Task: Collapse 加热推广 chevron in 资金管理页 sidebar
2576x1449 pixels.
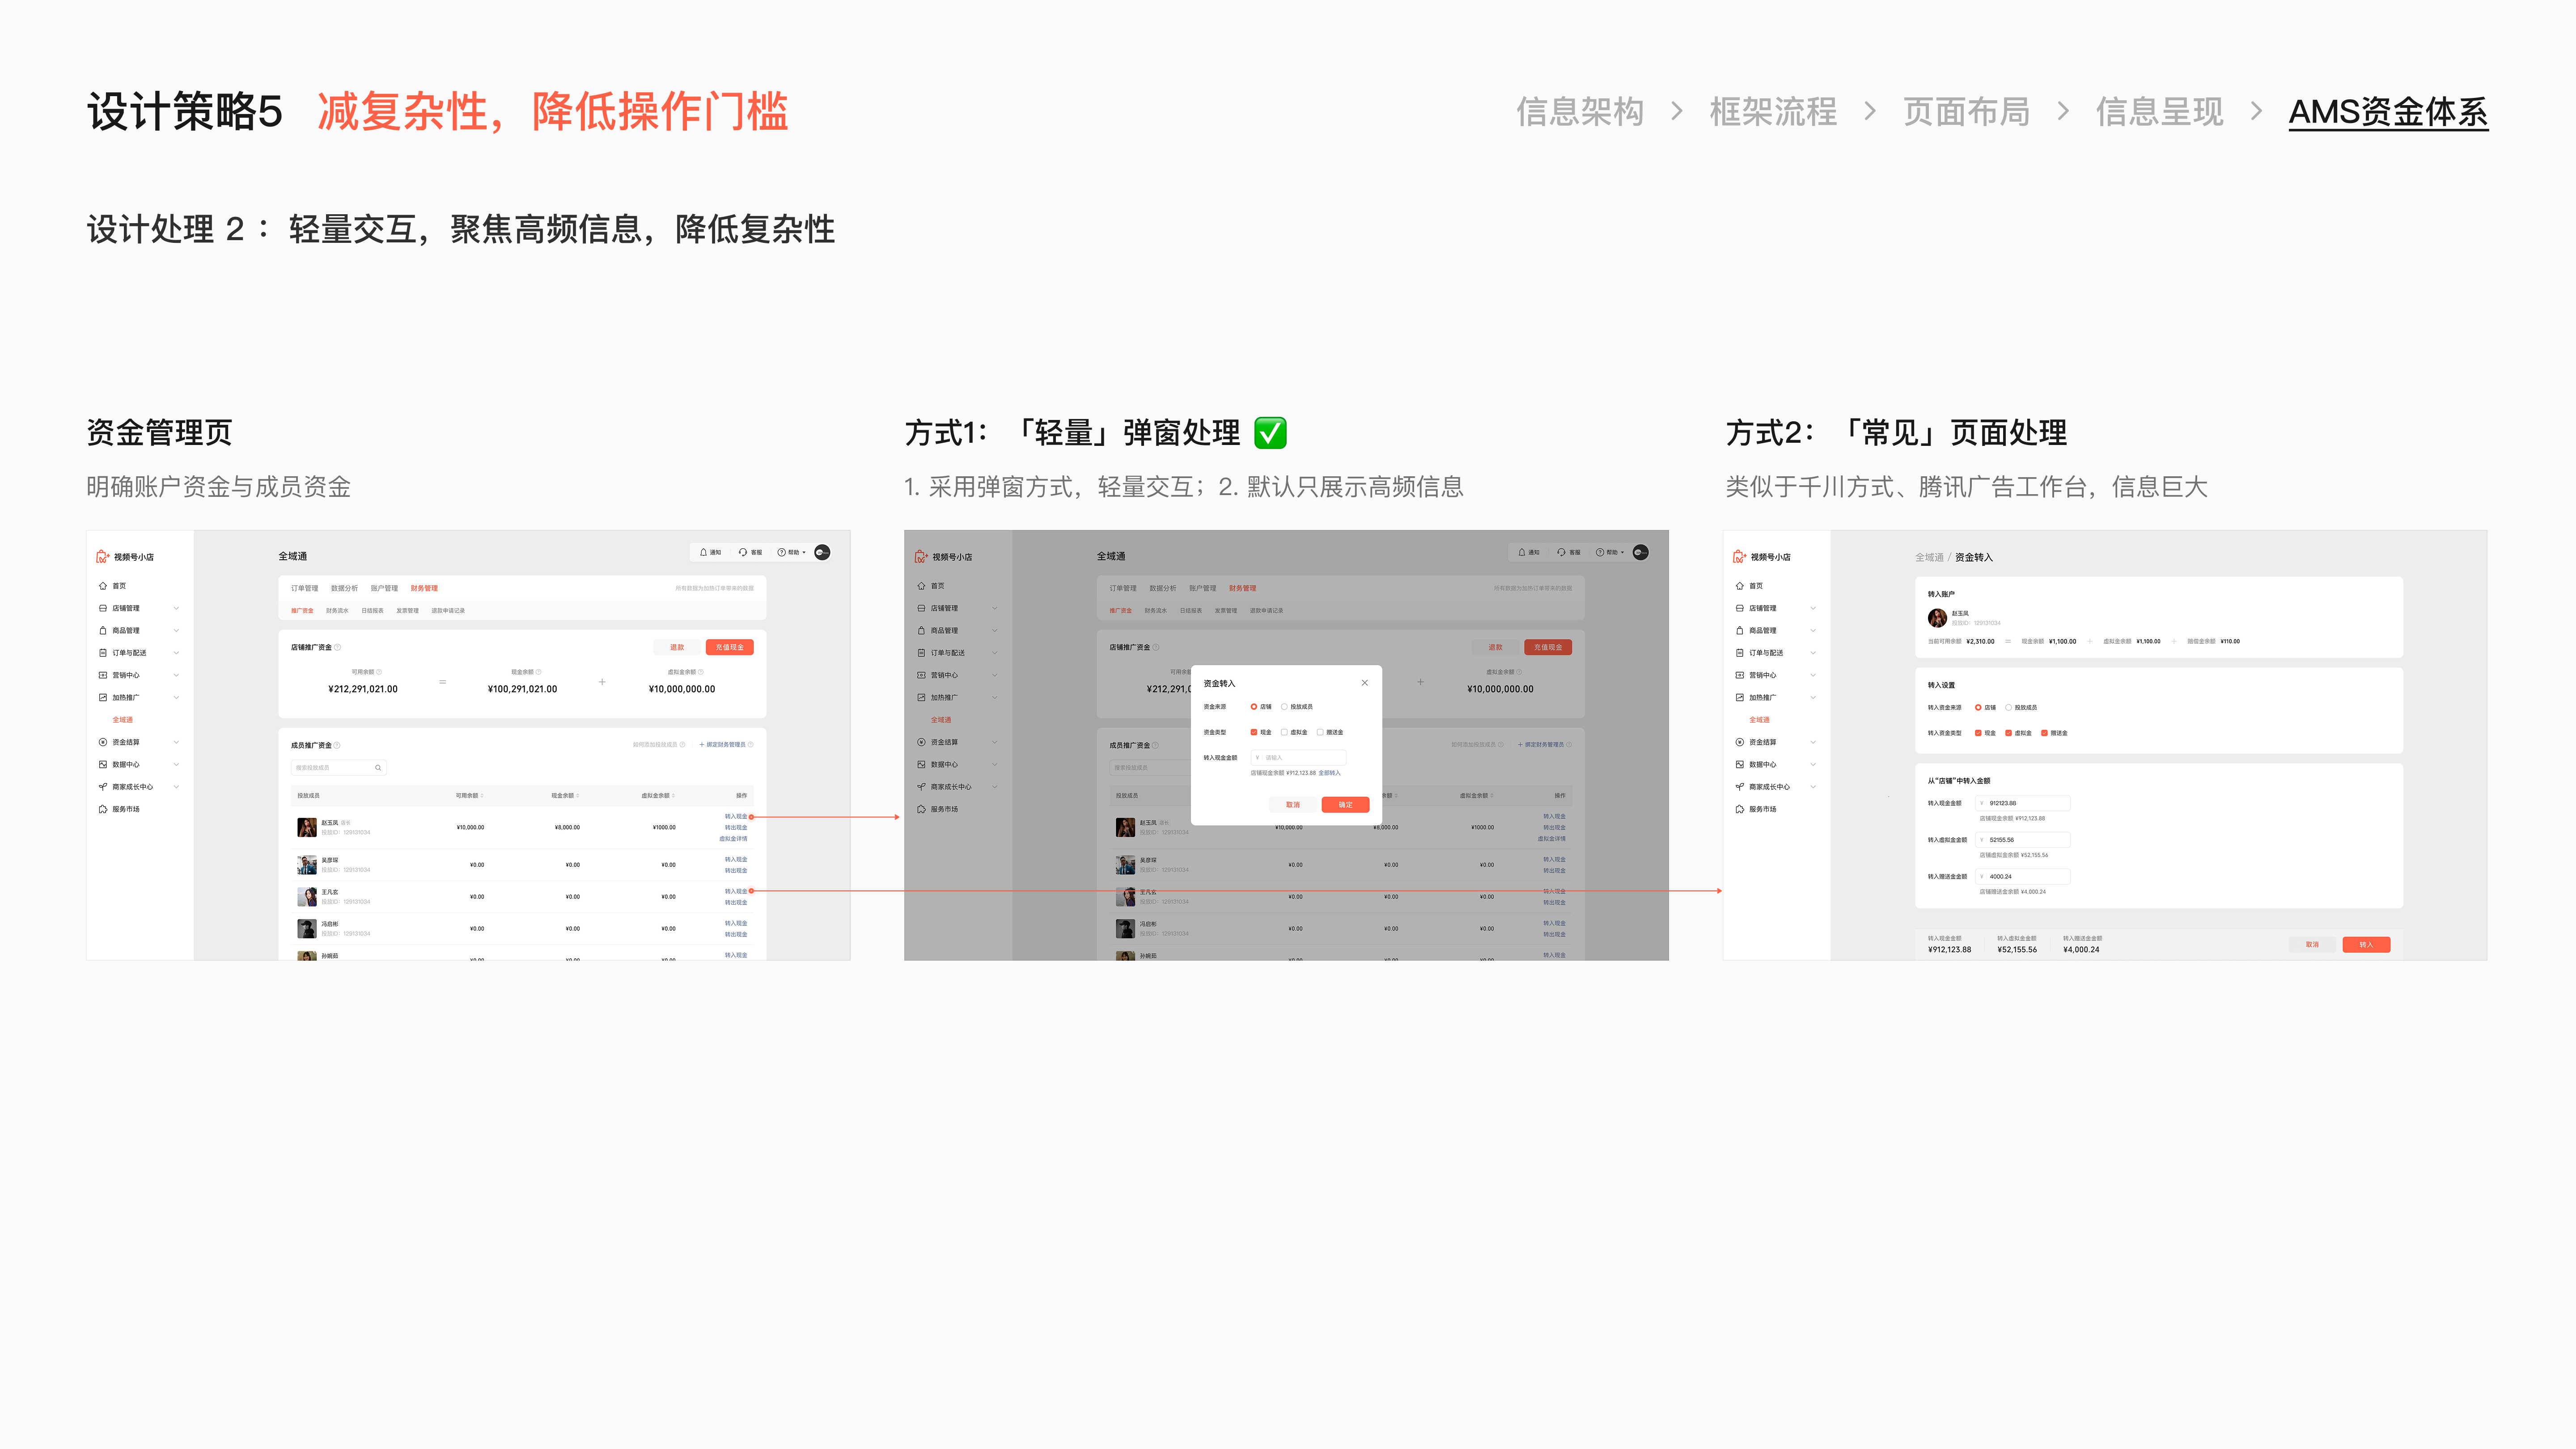Action: pos(176,697)
